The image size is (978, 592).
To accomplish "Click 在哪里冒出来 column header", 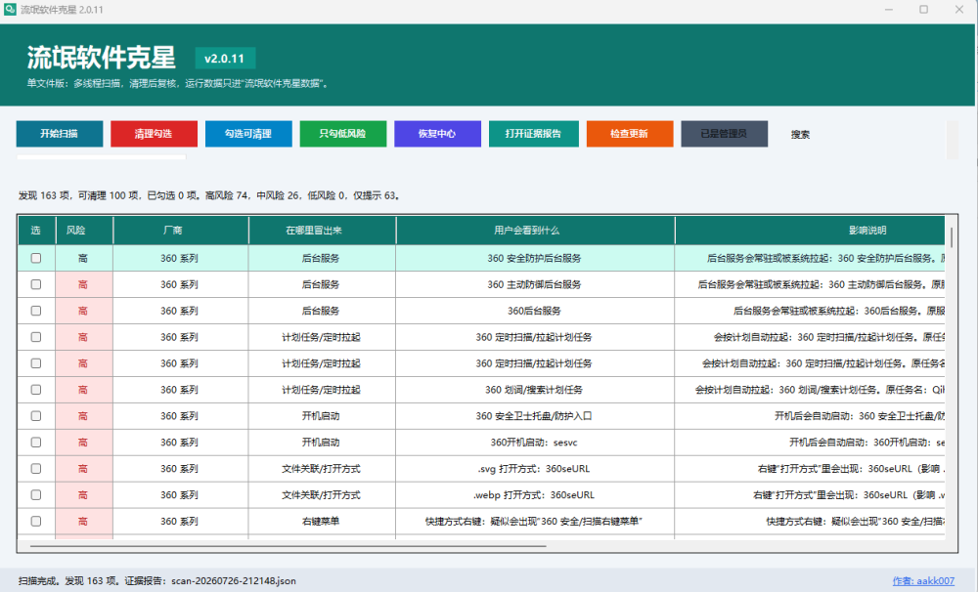I will (x=322, y=231).
